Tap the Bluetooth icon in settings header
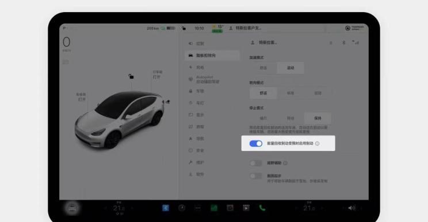The image size is (428, 222). pos(344,42)
